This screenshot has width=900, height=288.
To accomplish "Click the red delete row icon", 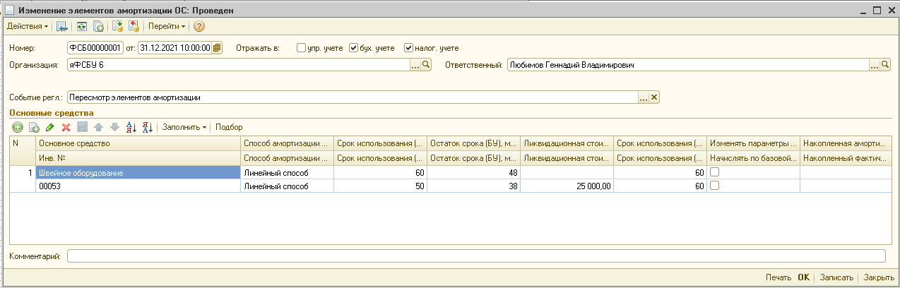I will point(66,127).
